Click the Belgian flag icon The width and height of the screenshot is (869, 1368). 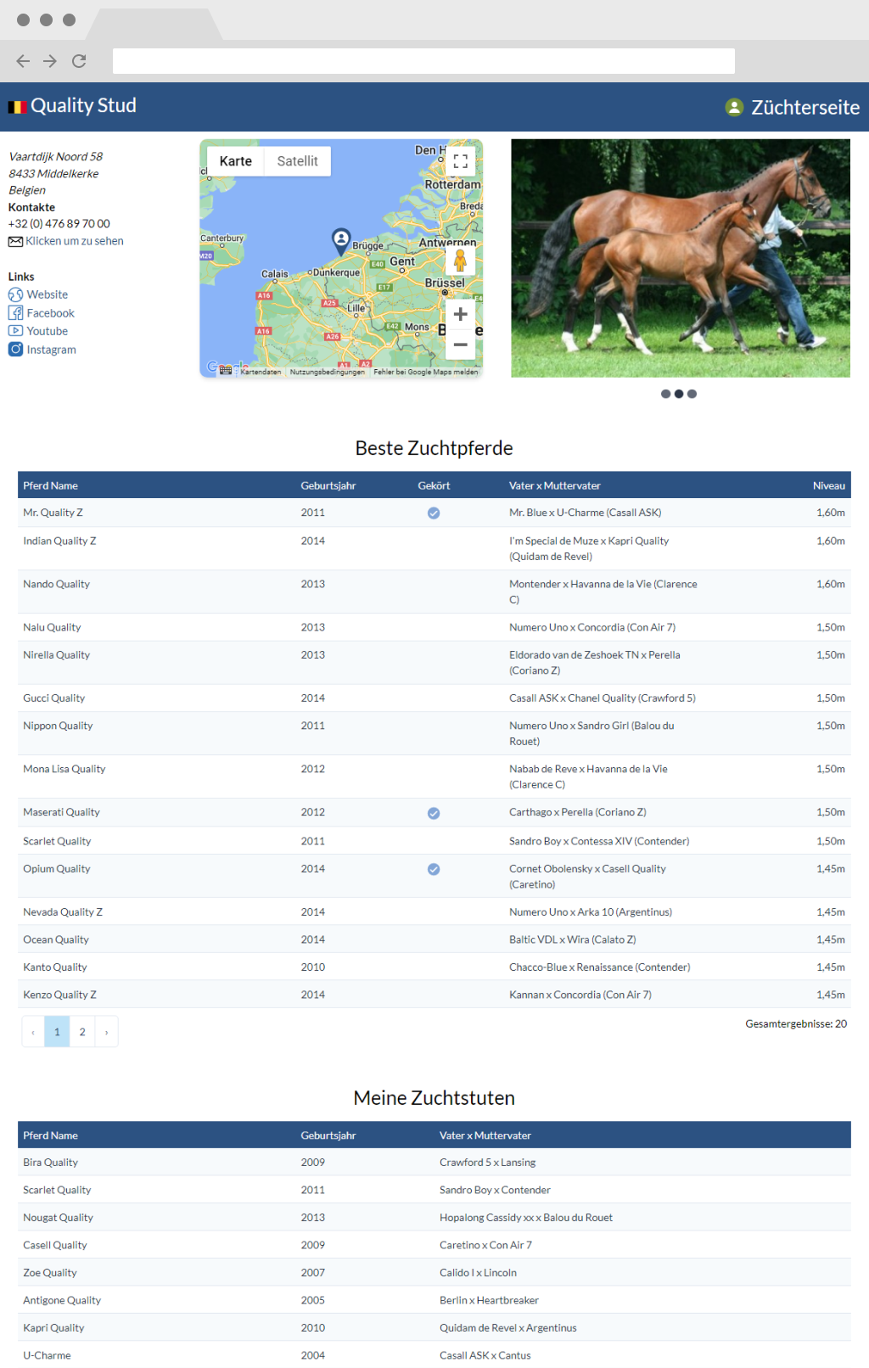[x=18, y=107]
